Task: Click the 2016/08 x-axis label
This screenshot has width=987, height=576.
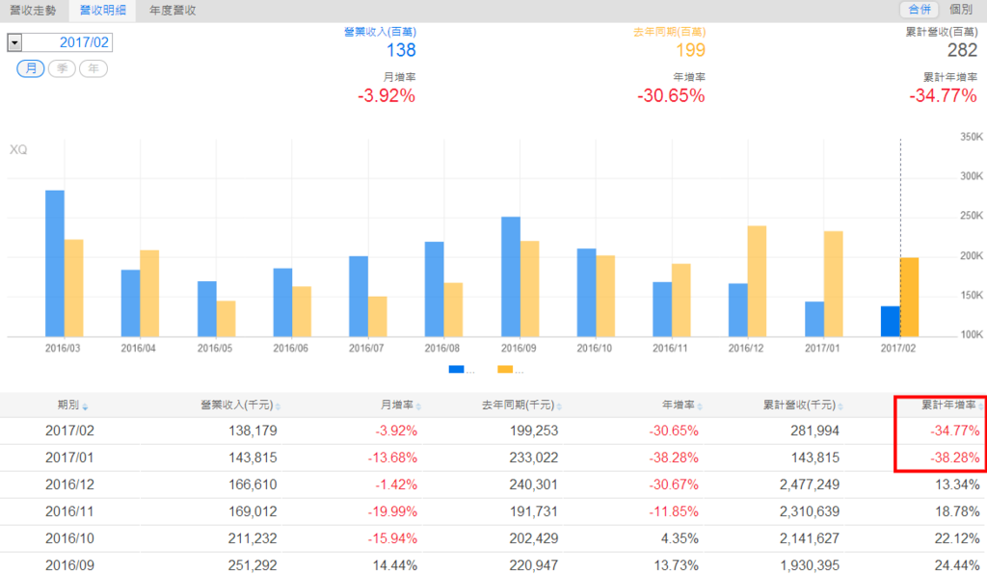Action: [441, 349]
